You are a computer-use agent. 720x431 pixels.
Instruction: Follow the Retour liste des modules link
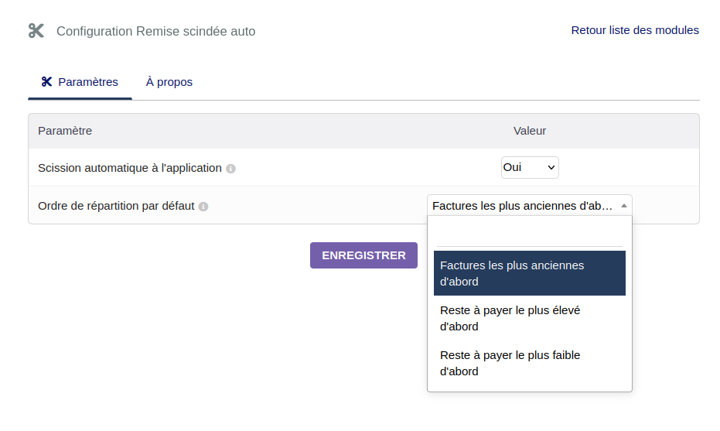[635, 30]
